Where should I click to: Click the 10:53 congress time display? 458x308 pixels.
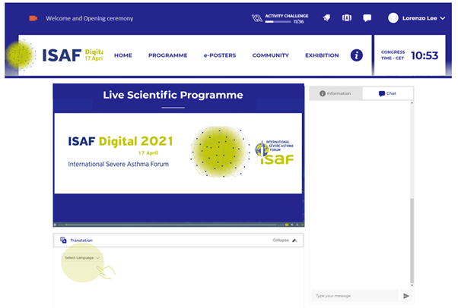coord(425,55)
